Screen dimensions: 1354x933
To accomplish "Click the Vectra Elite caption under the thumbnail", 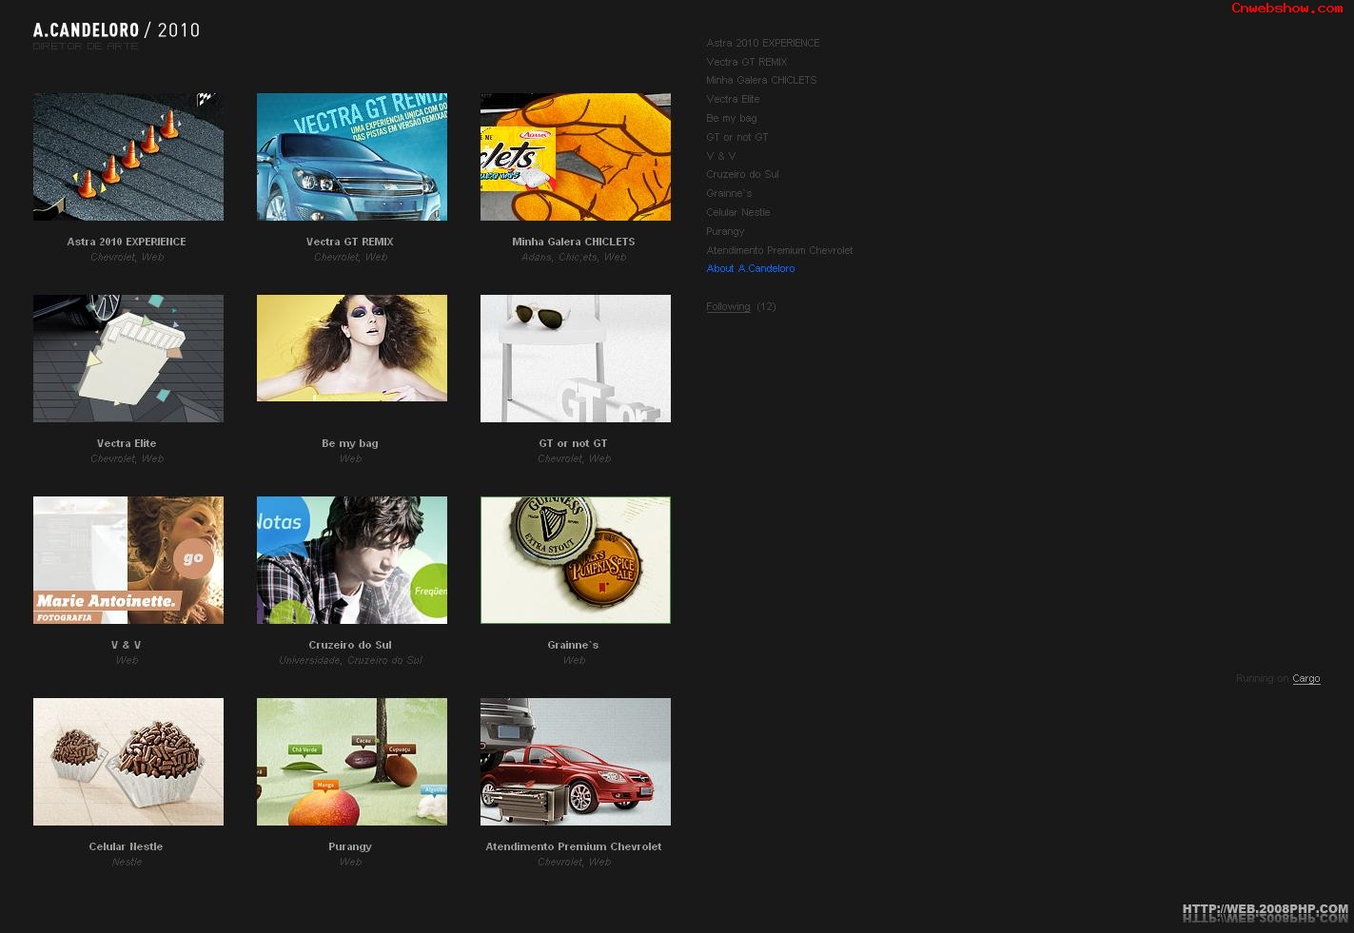I will point(127,443).
